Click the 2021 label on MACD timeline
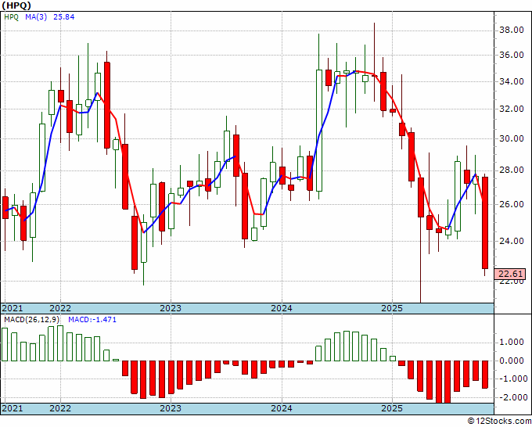This screenshot has width=532, height=427. click(x=13, y=408)
